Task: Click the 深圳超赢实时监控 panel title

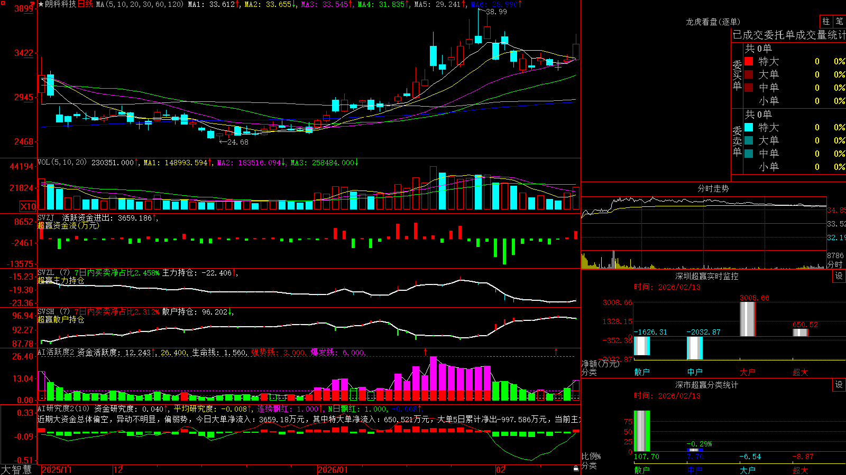Action: click(706, 276)
